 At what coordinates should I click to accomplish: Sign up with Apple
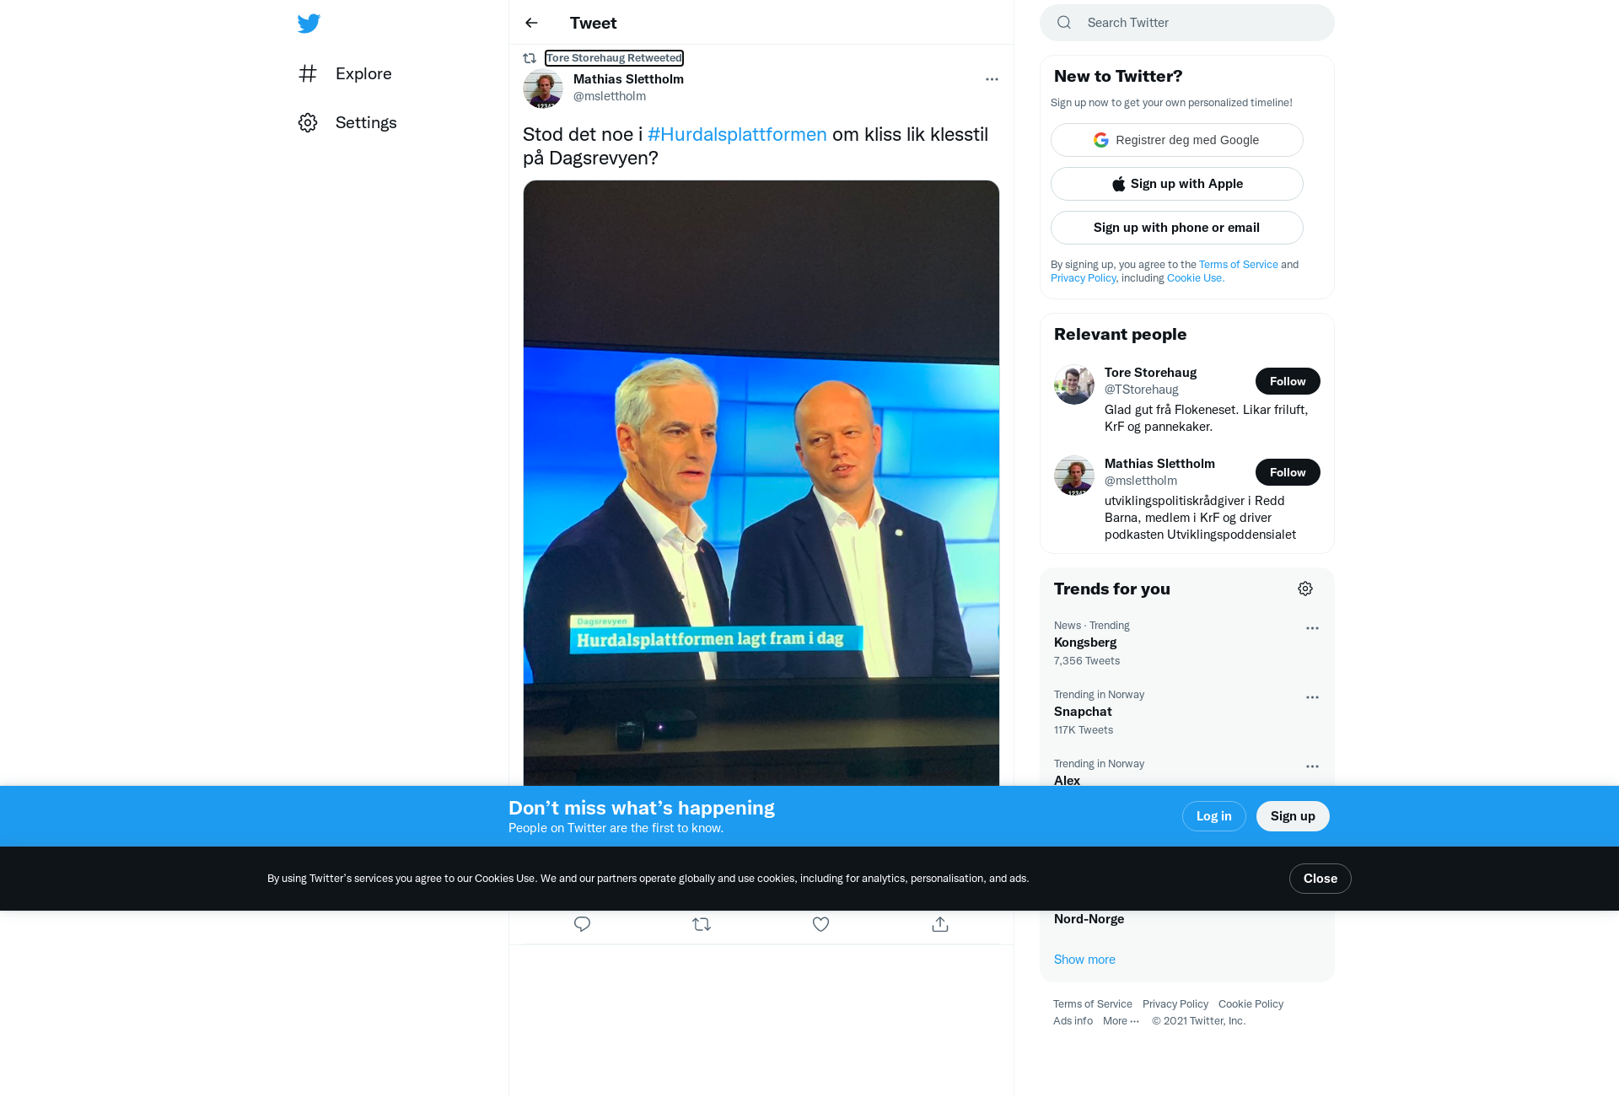pos(1177,184)
